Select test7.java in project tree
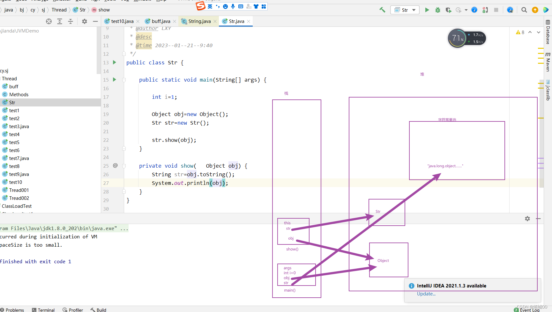This screenshot has width=552, height=312. [19, 158]
